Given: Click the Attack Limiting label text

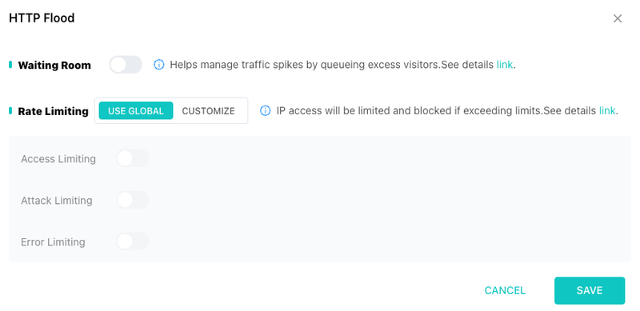Looking at the screenshot, I should click(57, 201).
